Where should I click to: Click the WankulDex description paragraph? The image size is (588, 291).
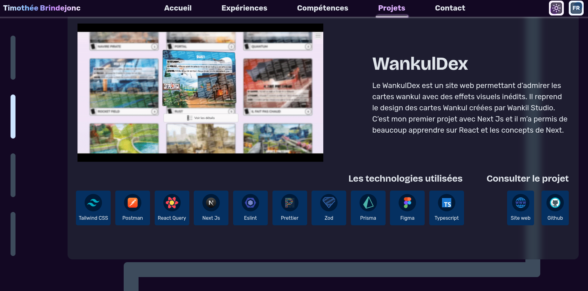click(x=470, y=108)
